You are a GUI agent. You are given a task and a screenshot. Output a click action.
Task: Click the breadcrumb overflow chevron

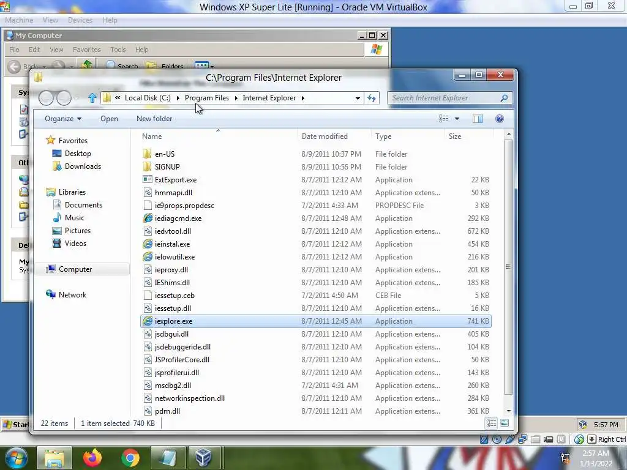pos(118,97)
